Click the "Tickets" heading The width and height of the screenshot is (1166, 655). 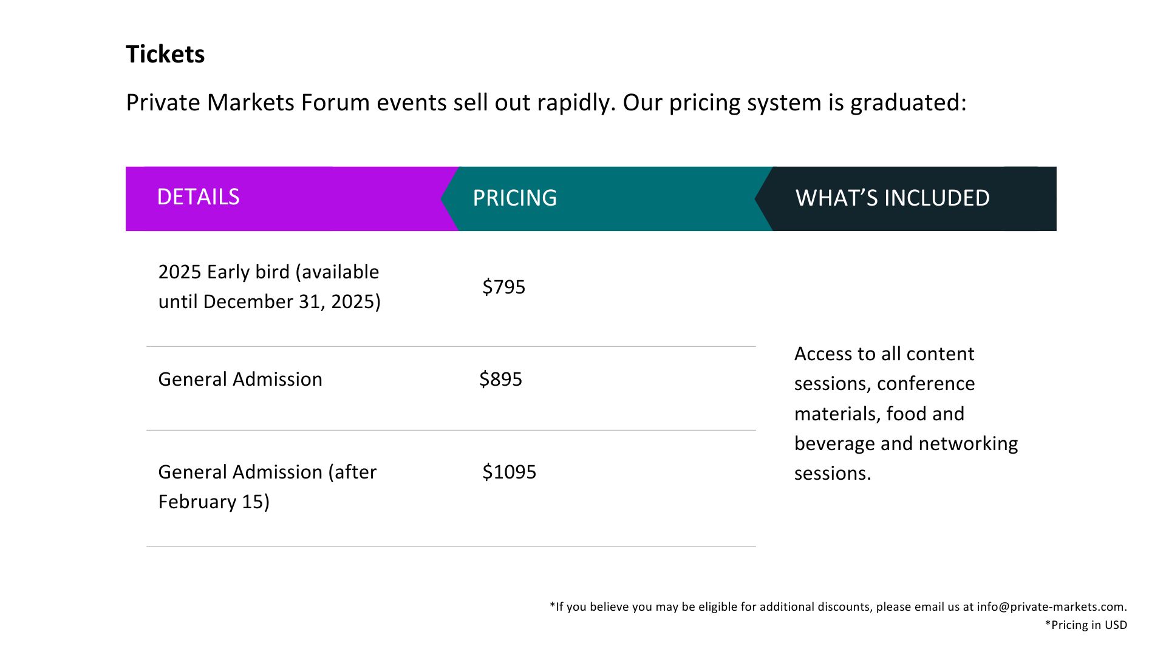[x=165, y=55]
